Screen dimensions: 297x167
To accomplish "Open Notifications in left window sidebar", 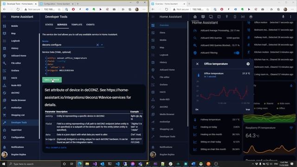I will pos(20,147).
